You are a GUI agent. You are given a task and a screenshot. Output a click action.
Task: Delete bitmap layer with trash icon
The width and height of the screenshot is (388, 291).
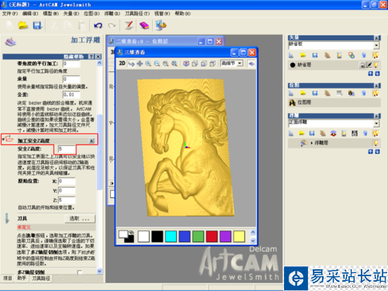coord(364,93)
